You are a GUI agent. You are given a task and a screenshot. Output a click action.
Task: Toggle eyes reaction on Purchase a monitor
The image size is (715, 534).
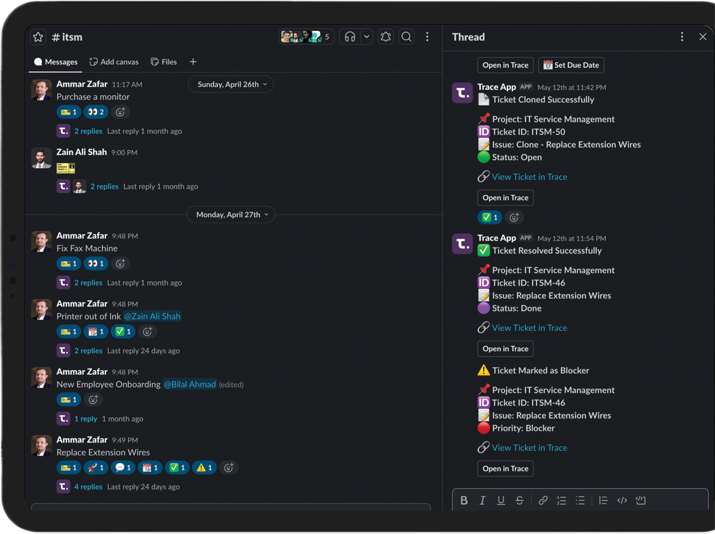(96, 112)
